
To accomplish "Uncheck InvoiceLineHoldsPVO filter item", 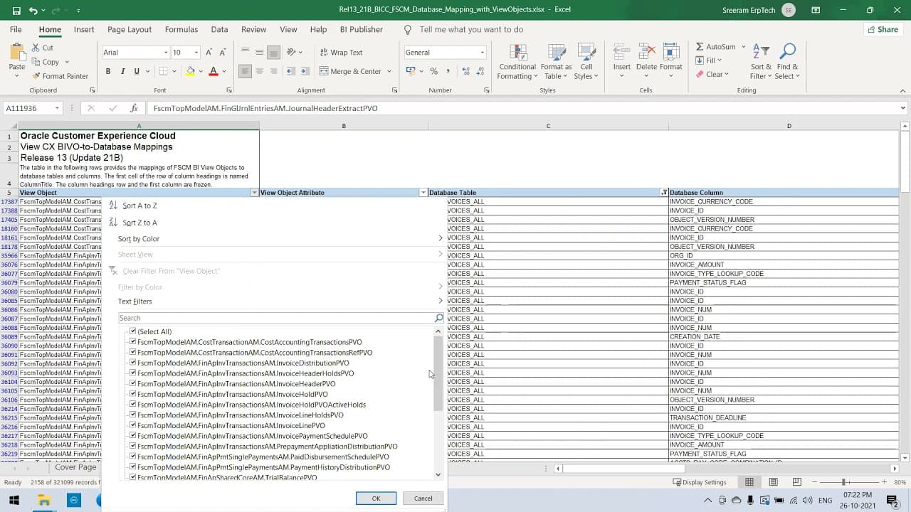I will tap(132, 415).
